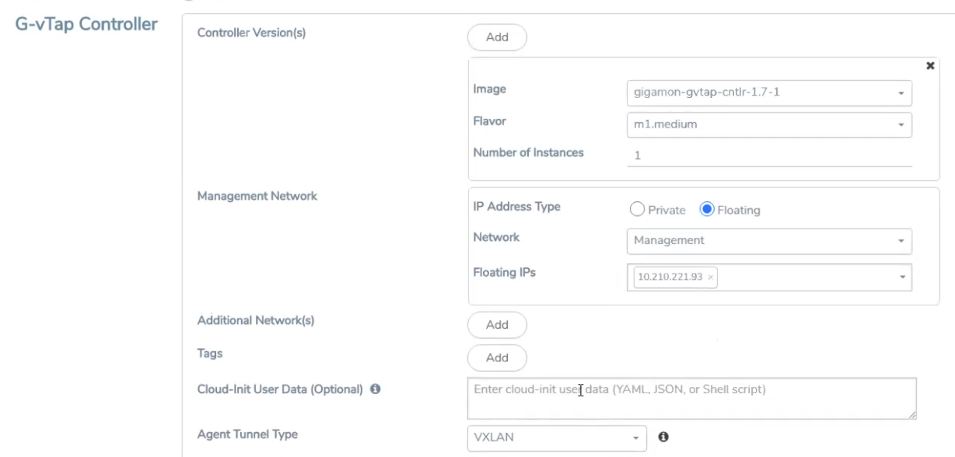The height and width of the screenshot is (457, 955).
Task: Add a new Tag
Action: tap(497, 358)
